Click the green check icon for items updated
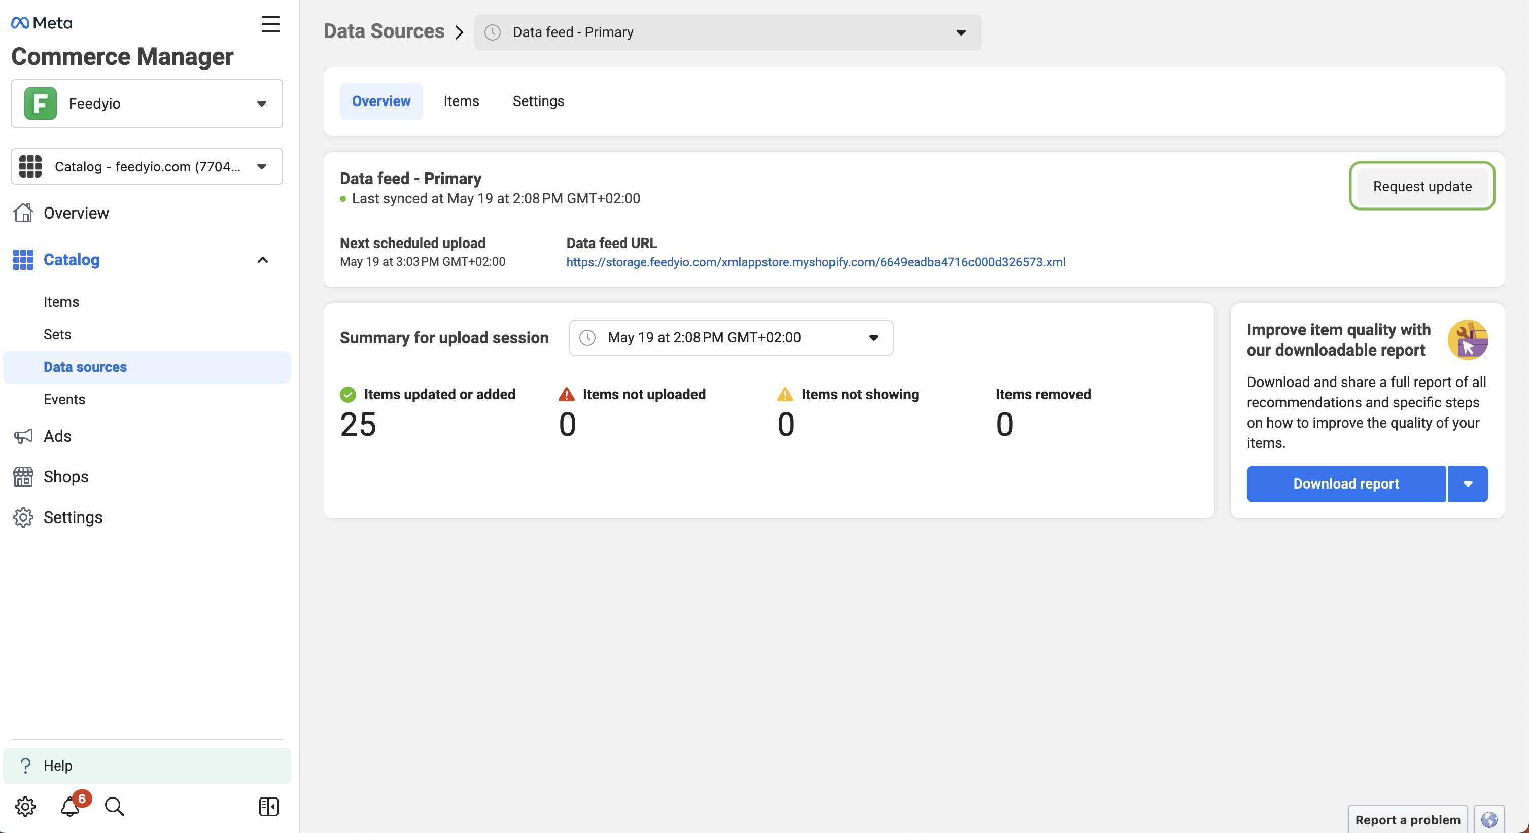1529x833 pixels. [x=348, y=394]
